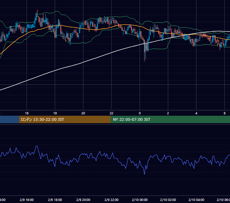Click the 4 label on price chart time axis
Image resolution: width=230 pixels, height=203 pixels.
196,113
